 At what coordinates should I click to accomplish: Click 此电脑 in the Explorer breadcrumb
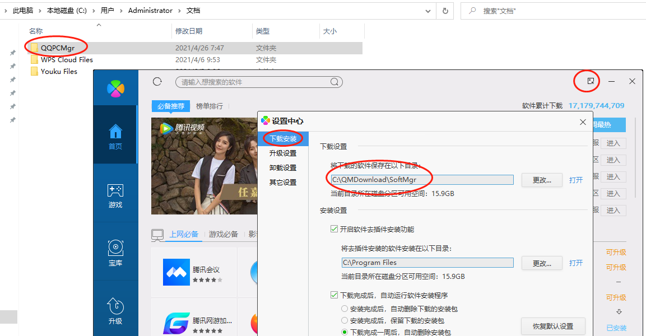[x=22, y=11]
